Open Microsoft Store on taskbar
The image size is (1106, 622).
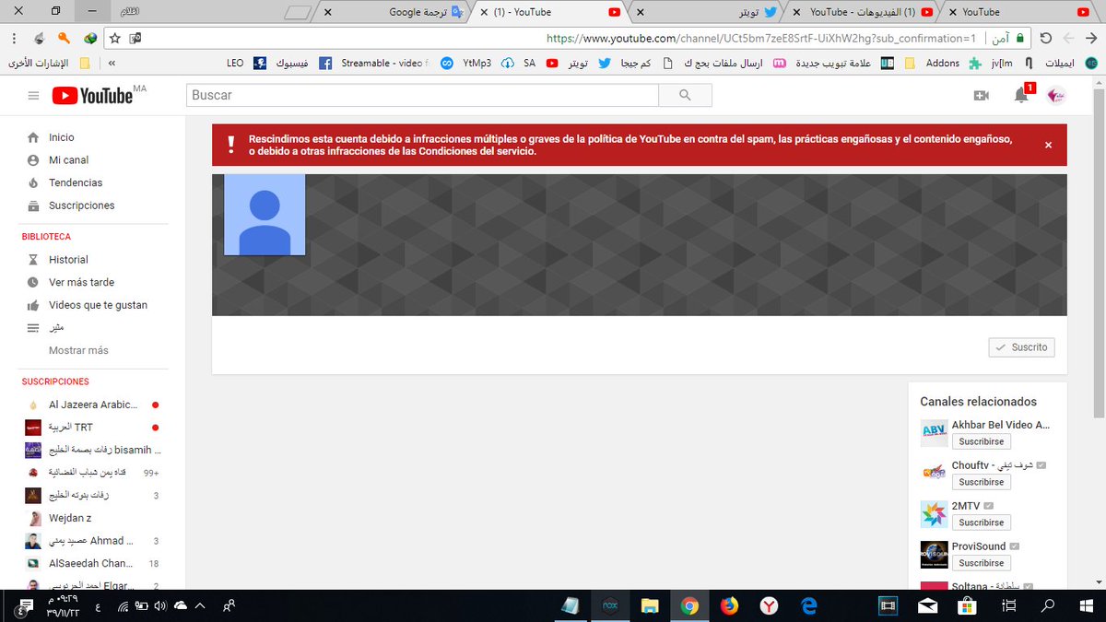[968, 605]
